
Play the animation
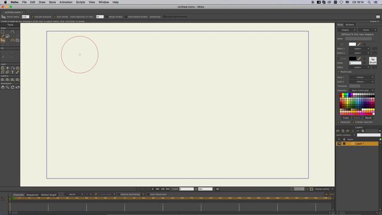(x=153, y=189)
